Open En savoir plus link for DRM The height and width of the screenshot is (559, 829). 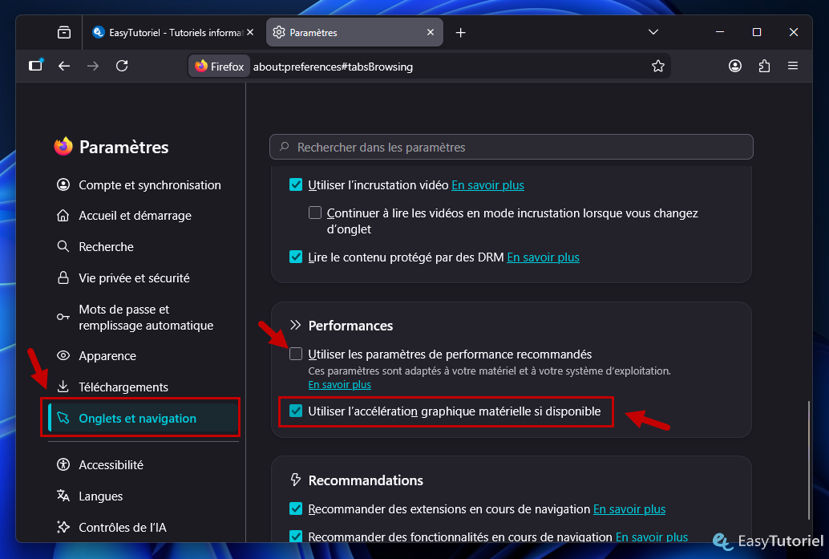(x=543, y=257)
